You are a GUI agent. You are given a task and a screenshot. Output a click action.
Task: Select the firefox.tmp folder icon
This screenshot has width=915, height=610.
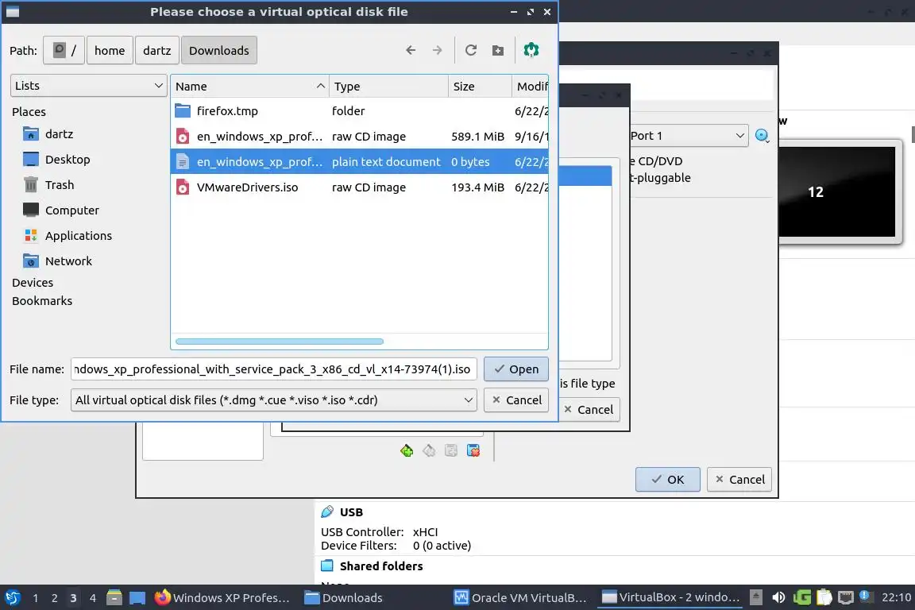(183, 111)
